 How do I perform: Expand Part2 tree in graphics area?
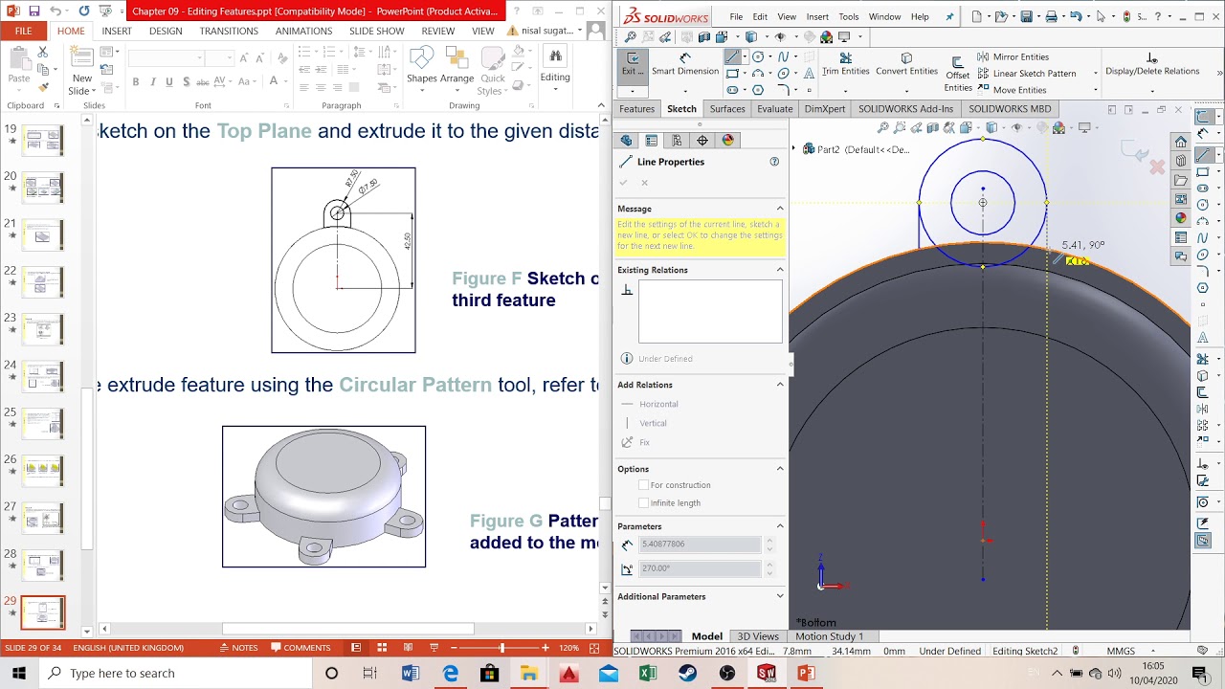tap(794, 149)
